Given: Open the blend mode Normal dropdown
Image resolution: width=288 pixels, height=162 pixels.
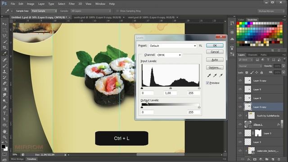Looking at the screenshot, I should [x=250, y=66].
